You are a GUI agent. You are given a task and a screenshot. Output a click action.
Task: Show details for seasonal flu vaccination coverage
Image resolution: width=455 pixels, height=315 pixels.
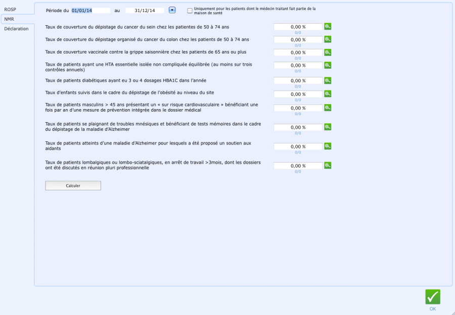[x=328, y=52]
